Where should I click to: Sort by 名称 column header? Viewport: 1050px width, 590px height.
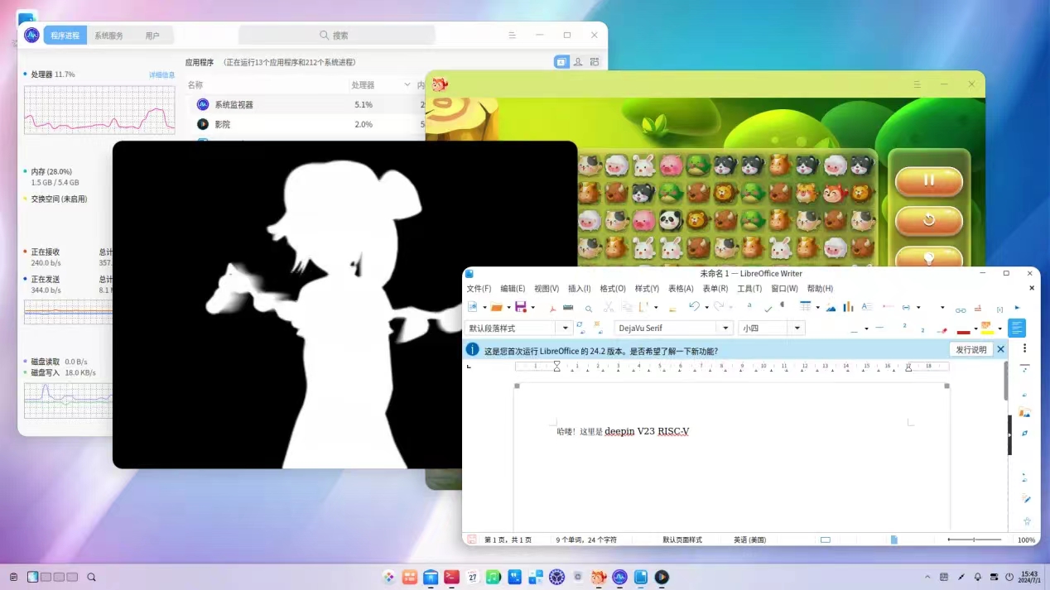(x=195, y=85)
